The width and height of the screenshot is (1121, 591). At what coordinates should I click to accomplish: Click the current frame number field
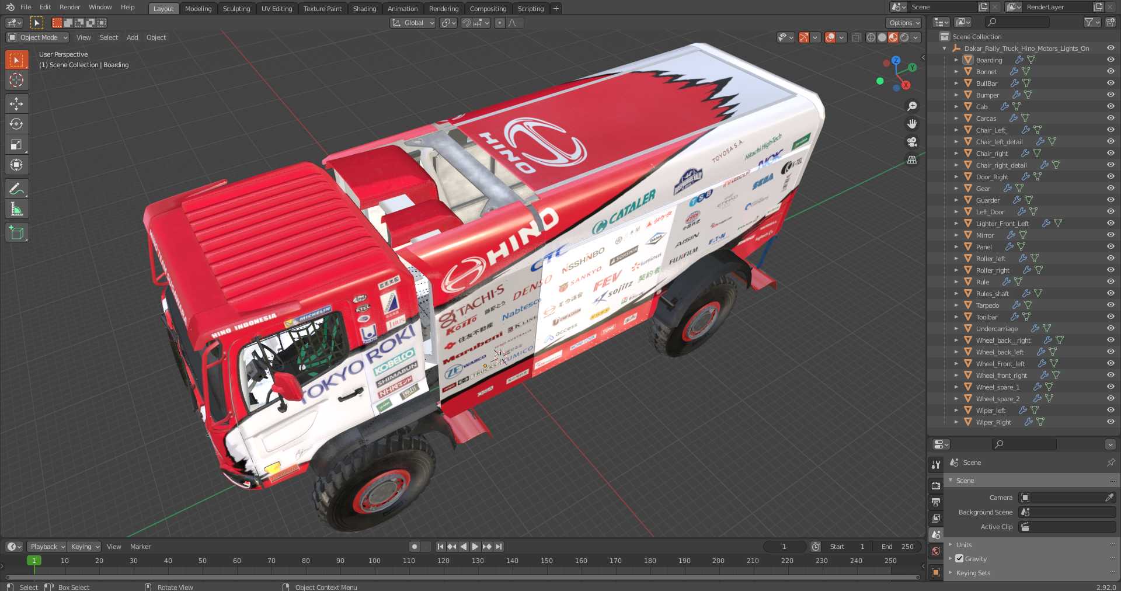(x=784, y=547)
